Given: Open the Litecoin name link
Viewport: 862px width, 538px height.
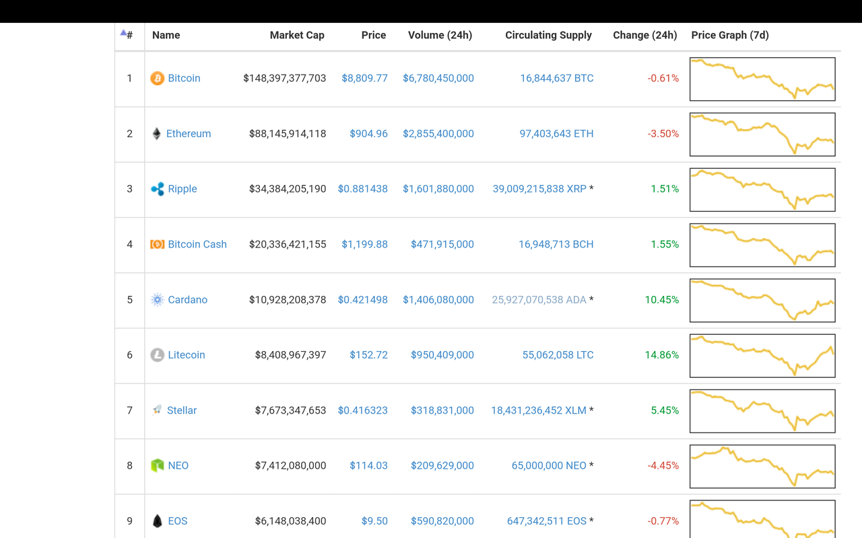Looking at the screenshot, I should tap(187, 355).
